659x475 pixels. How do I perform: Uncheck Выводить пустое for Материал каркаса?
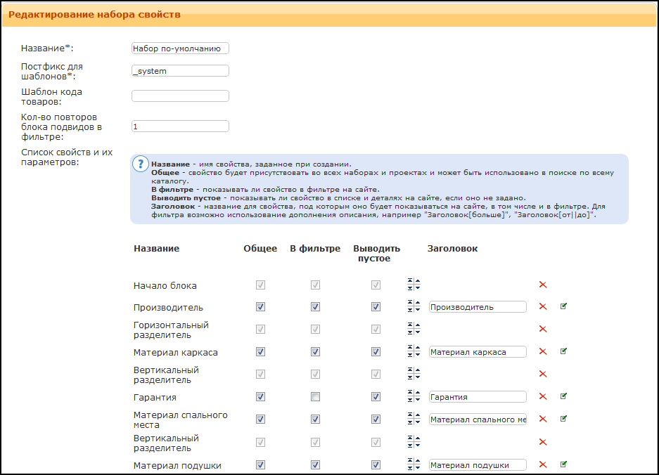pos(376,351)
